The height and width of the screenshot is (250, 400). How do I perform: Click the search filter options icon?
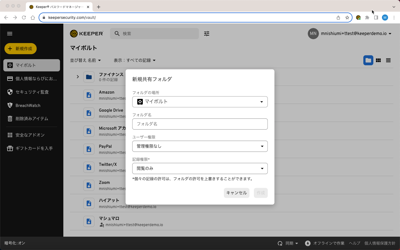(207, 34)
